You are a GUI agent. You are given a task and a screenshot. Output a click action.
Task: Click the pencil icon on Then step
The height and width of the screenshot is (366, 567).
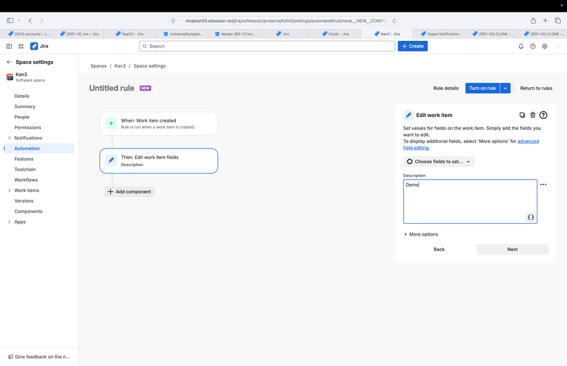point(111,160)
